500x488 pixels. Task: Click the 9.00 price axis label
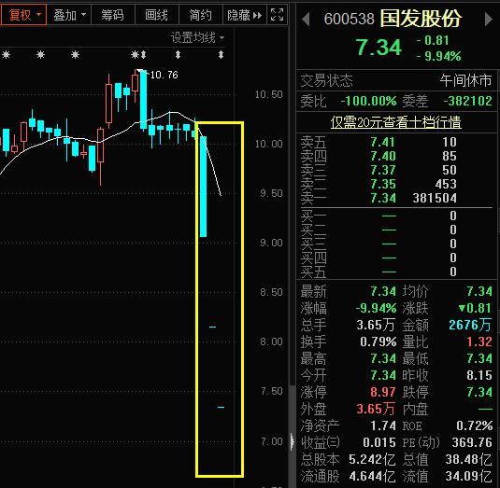(x=271, y=243)
